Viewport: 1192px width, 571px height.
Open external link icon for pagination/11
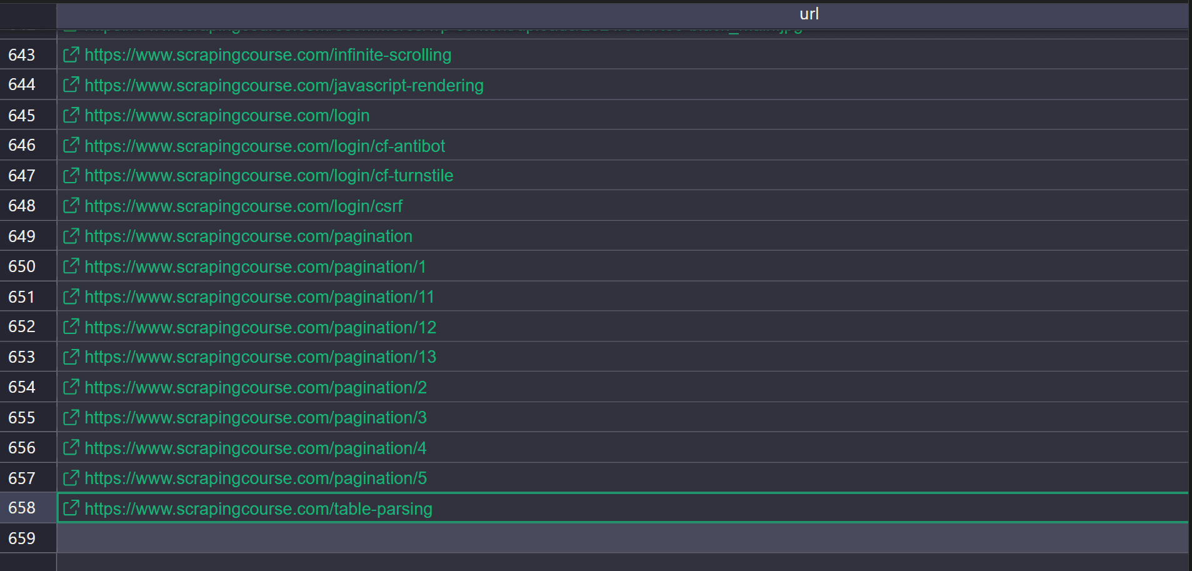(x=71, y=296)
